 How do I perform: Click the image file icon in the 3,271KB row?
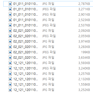[10, 9]
